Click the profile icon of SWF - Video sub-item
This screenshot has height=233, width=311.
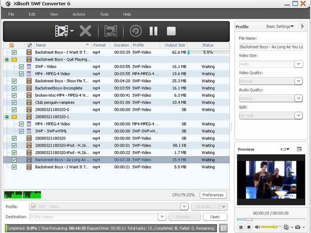coord(29,67)
